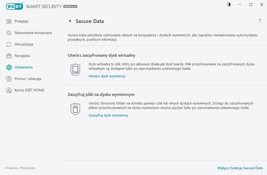The image size is (267, 175).
Task: Click the ESET logo
Action: coord(15,6)
